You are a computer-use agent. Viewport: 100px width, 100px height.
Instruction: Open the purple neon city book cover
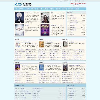45,30
